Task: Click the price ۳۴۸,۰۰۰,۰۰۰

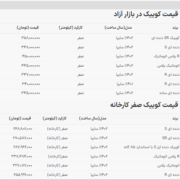Action: coord(31,47)
